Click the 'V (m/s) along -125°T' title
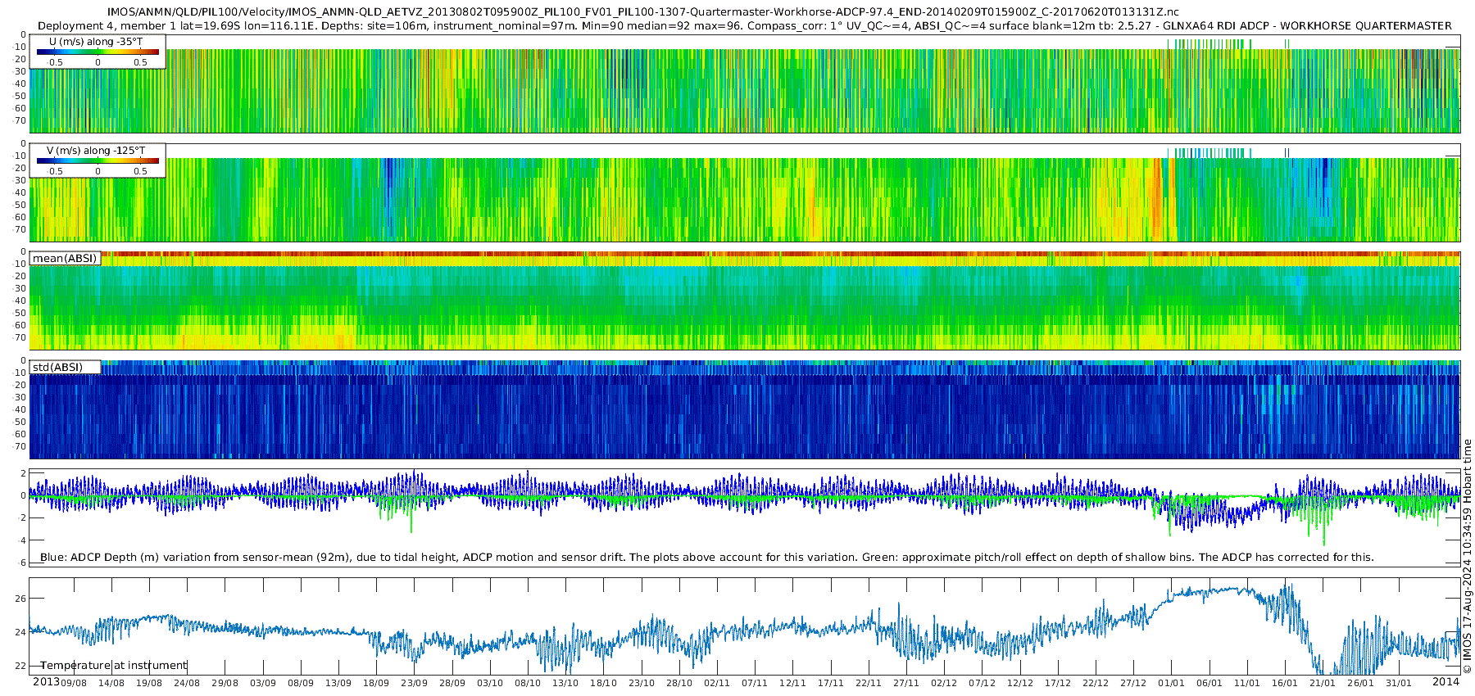The height and width of the screenshot is (696, 1475). 96,151
